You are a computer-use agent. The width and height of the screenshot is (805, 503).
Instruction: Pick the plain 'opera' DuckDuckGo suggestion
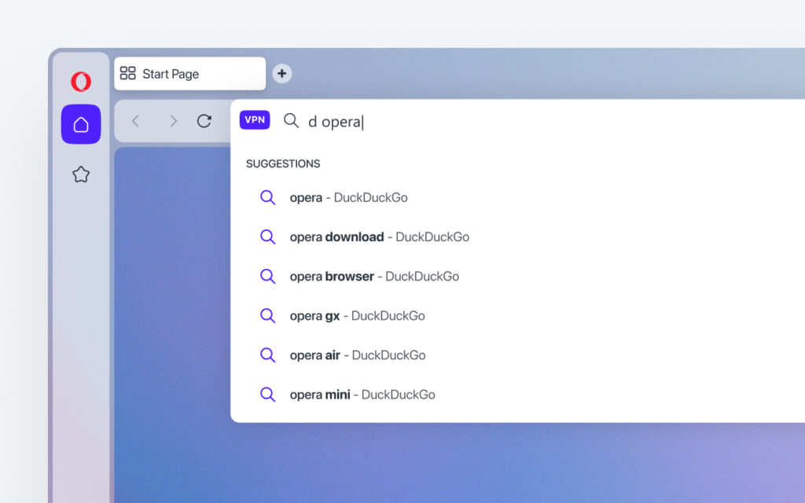[x=349, y=197]
